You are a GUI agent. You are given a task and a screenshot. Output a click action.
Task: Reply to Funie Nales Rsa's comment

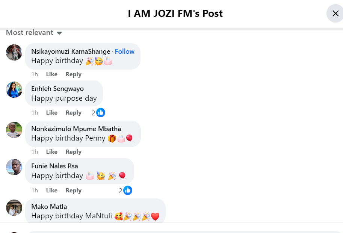pos(73,191)
